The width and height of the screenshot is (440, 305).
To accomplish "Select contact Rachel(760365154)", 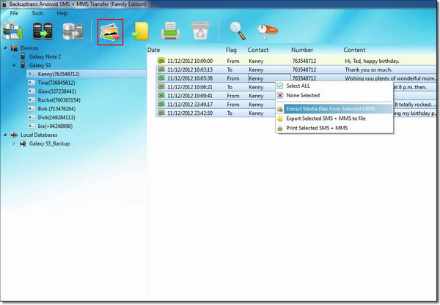I will click(59, 100).
